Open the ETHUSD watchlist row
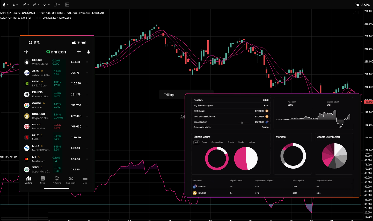Screen dimensions: 373x221 click(57, 94)
